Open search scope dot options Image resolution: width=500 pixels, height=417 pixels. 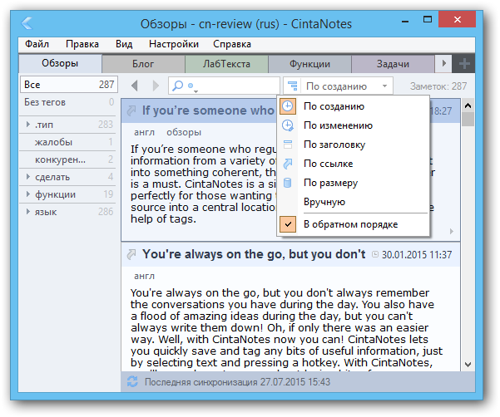tap(192, 86)
